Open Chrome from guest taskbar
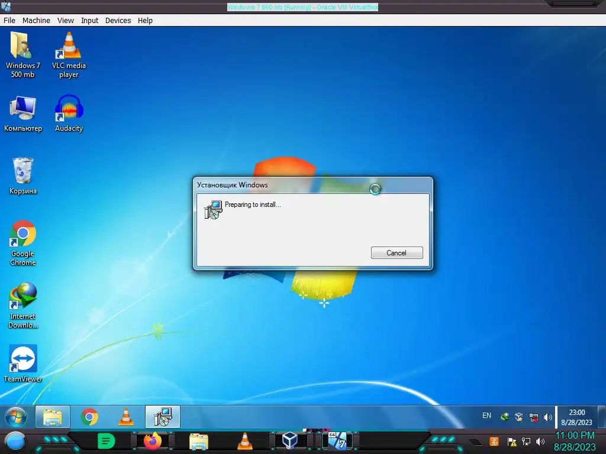Image resolution: width=606 pixels, height=454 pixels. click(89, 417)
